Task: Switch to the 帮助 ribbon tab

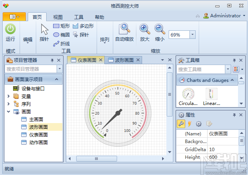Action: tap(99, 17)
